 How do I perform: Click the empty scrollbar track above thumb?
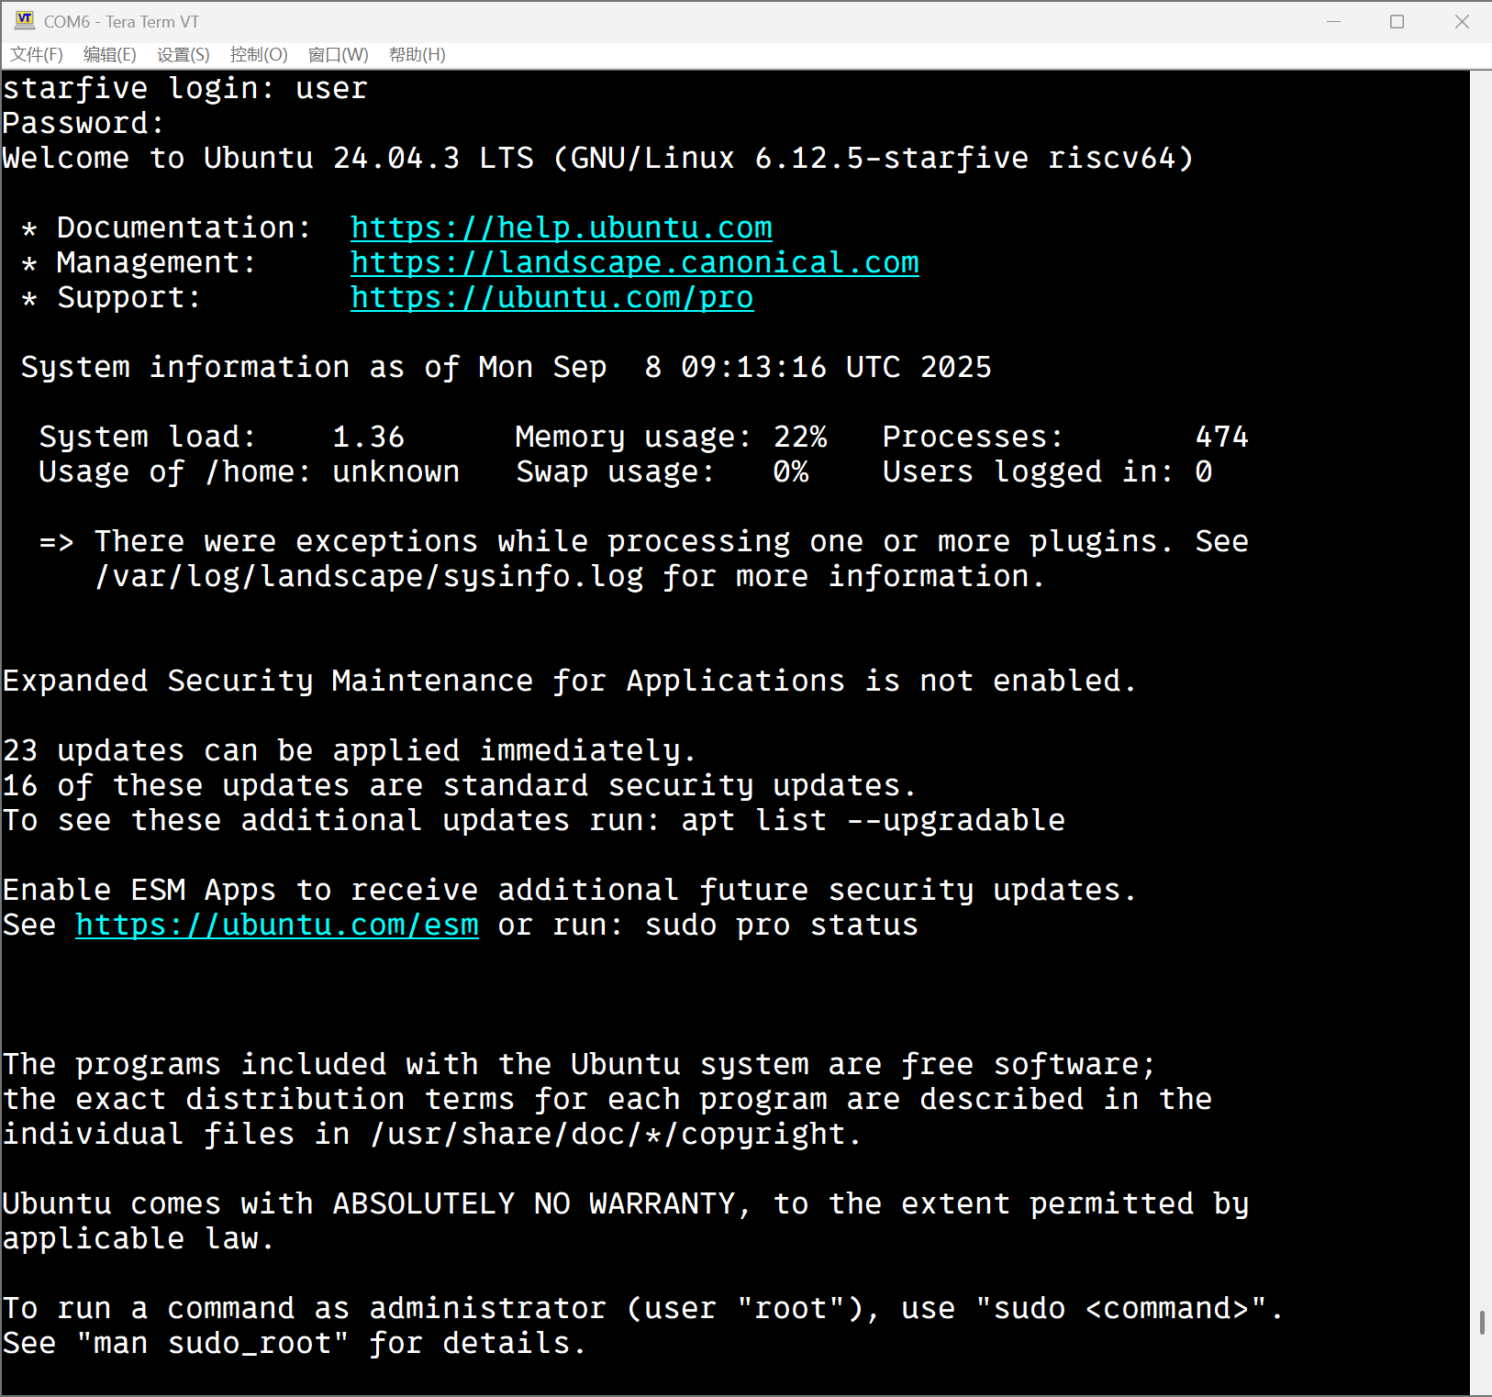tap(1481, 642)
